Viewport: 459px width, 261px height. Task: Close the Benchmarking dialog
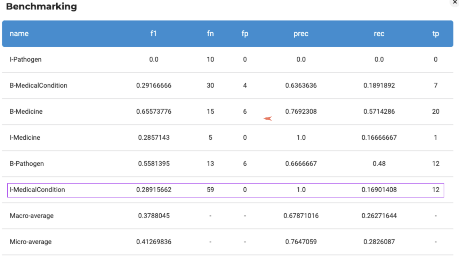(455, 2)
